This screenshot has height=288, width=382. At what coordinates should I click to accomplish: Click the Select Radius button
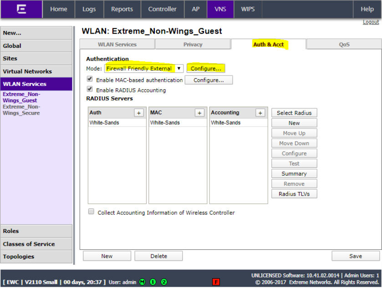[294, 113]
